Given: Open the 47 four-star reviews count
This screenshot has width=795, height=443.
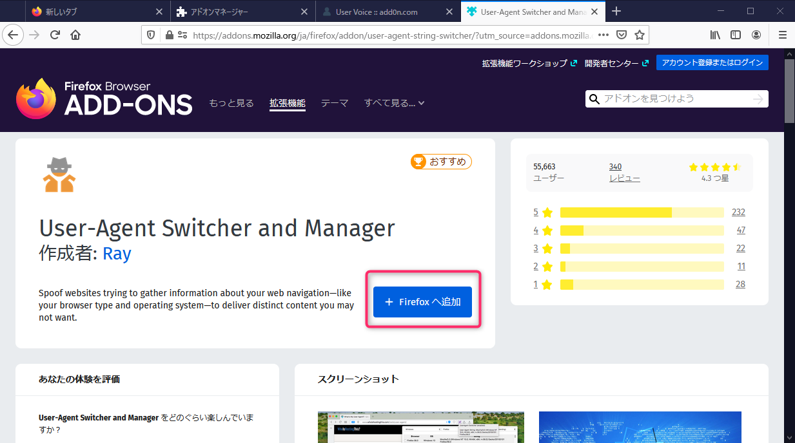Looking at the screenshot, I should [x=741, y=231].
